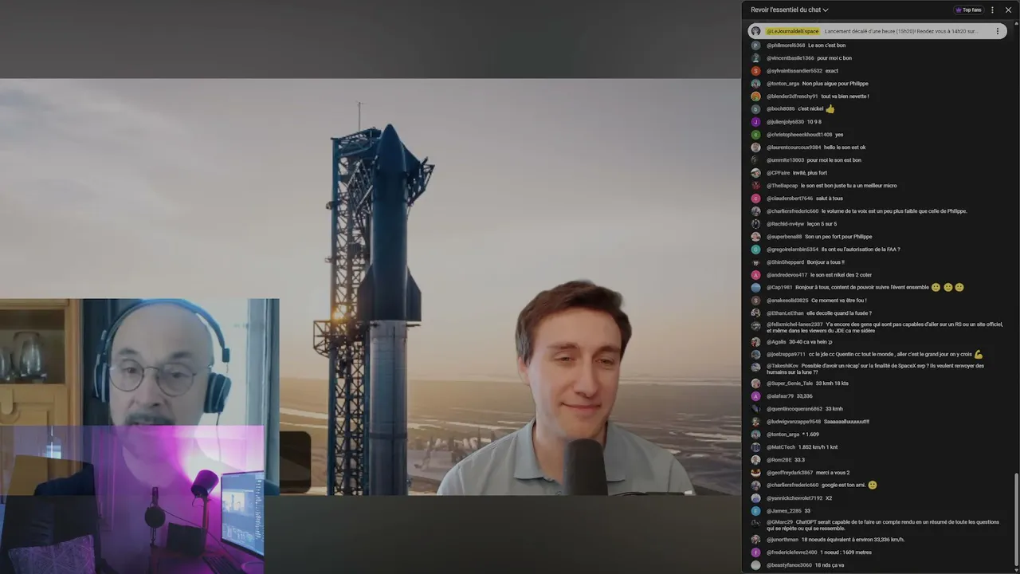This screenshot has width=1020, height=574.
Task: Click the message "Ce moment va être fou !"
Action: coord(838,301)
